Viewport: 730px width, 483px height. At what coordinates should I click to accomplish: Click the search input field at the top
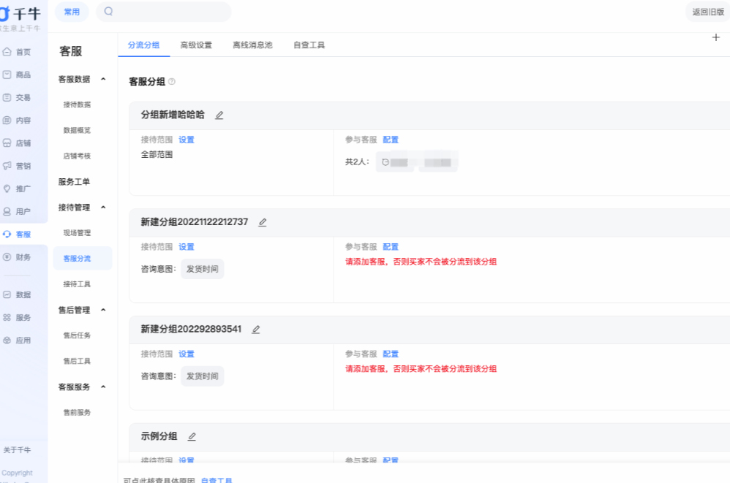click(162, 12)
